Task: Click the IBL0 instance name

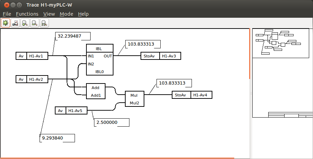Action: click(x=100, y=71)
